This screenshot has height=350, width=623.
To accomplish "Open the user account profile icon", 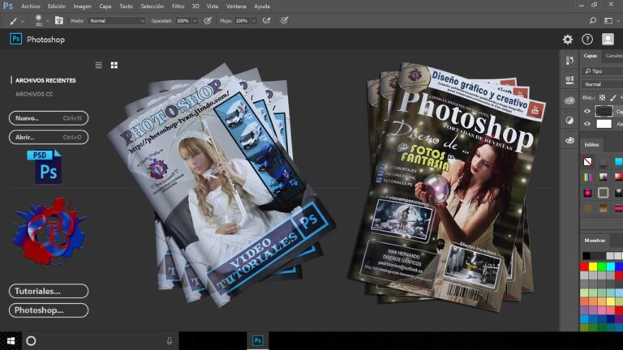I will coord(608,39).
